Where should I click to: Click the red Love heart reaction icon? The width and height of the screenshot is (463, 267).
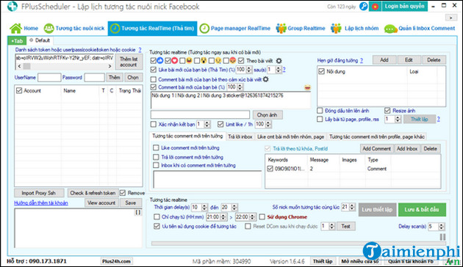(x=174, y=61)
